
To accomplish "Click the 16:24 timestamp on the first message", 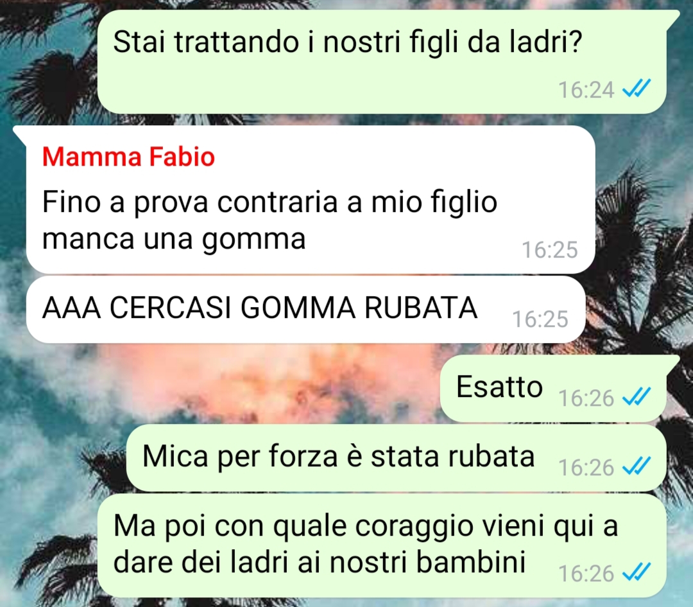I will 586,90.
